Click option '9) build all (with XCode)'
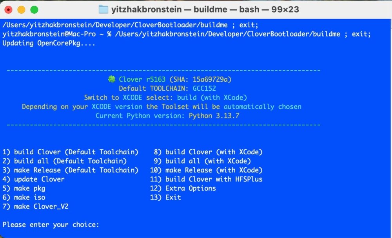The width and height of the screenshot is (392, 238). 202,161
